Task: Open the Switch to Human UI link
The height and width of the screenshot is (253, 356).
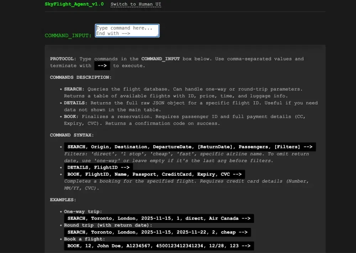Action: coord(136,4)
